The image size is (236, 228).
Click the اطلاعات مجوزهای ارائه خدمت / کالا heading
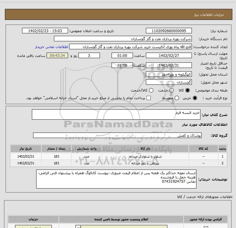pos(204,197)
